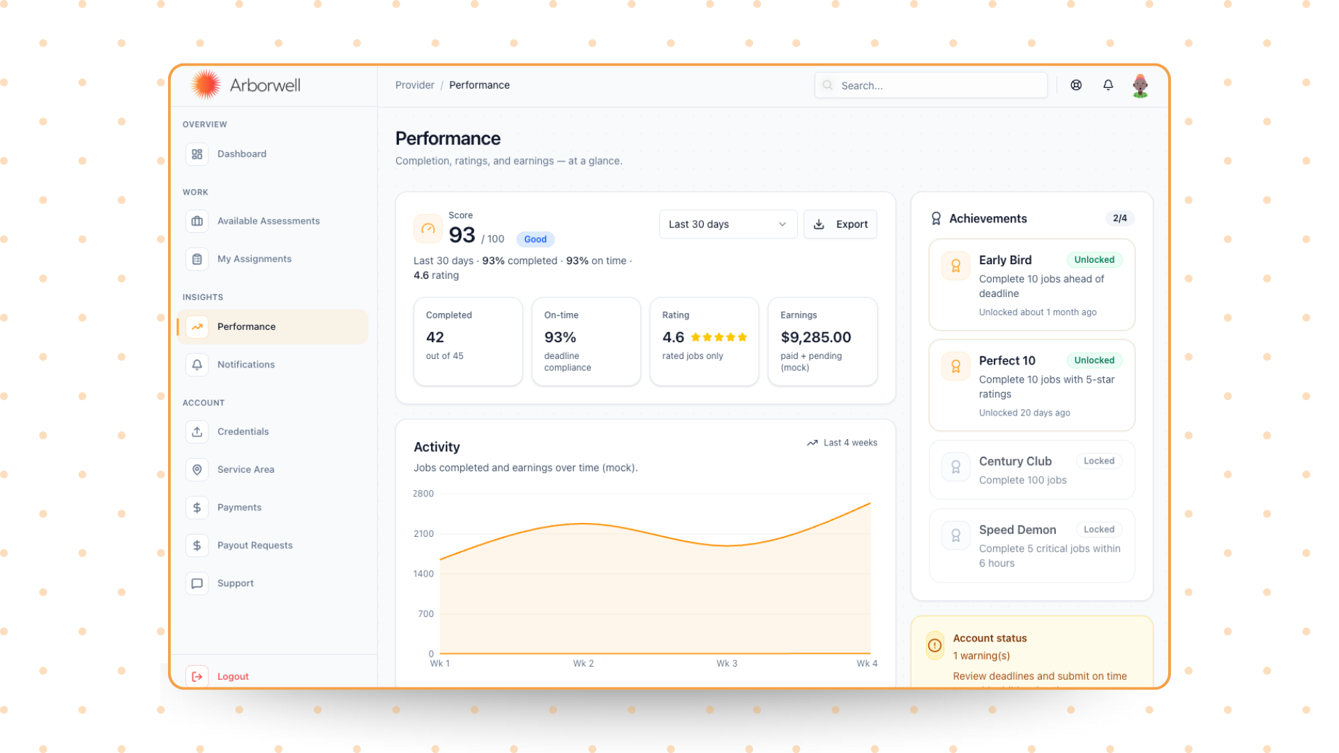This screenshot has height=753, width=1339.
Task: Click the Export button
Action: [x=840, y=225]
